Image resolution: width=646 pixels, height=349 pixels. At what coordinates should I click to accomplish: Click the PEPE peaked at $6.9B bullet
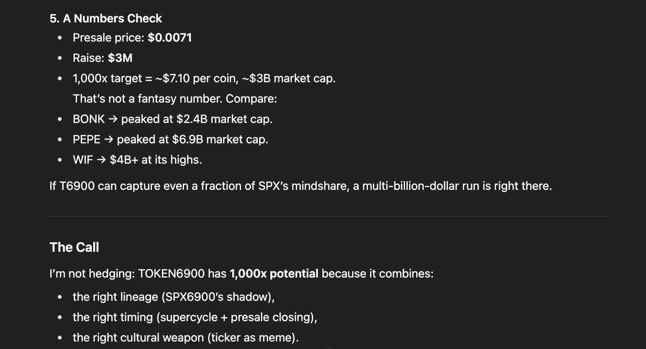pos(170,140)
